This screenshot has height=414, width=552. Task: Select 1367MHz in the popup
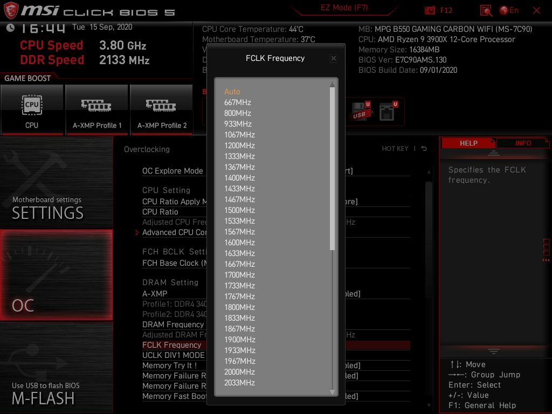tap(239, 167)
